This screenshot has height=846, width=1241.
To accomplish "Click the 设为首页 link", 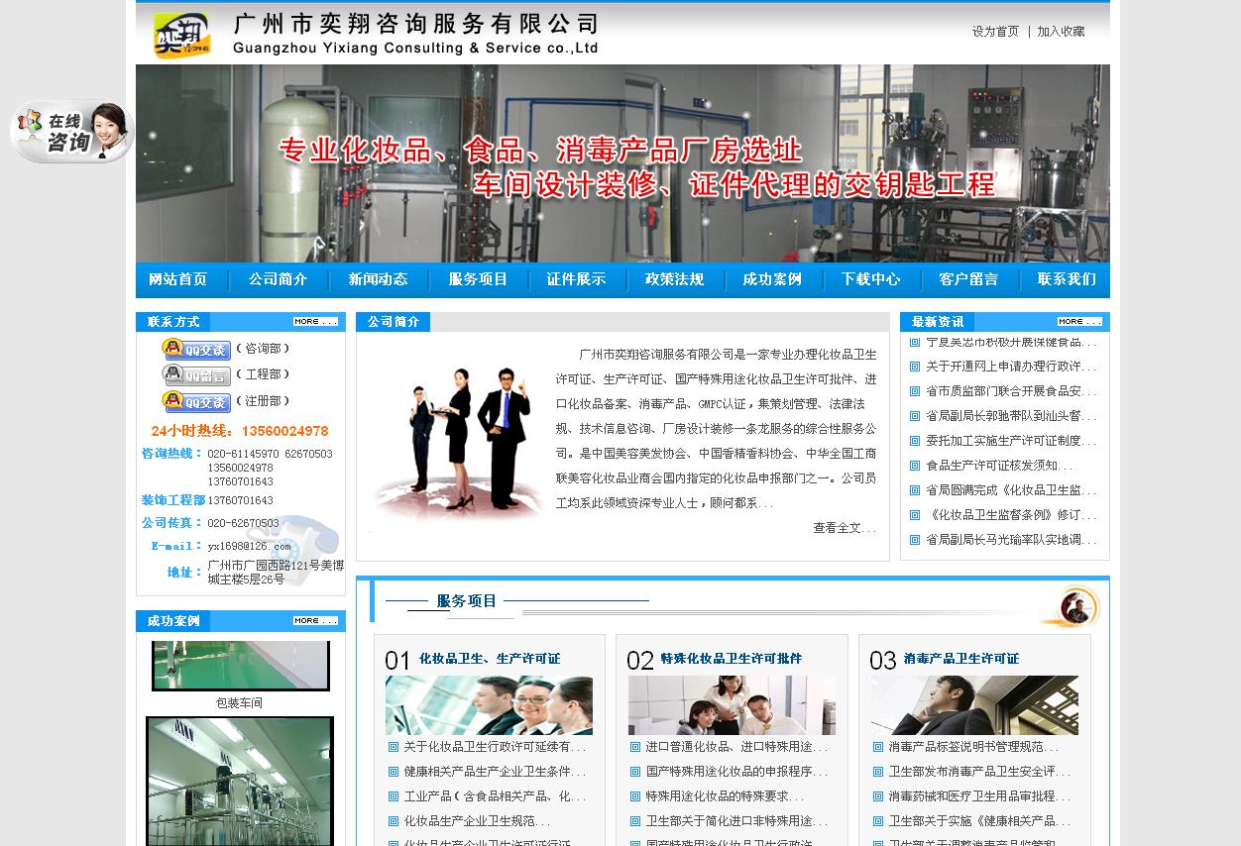I will click(993, 32).
